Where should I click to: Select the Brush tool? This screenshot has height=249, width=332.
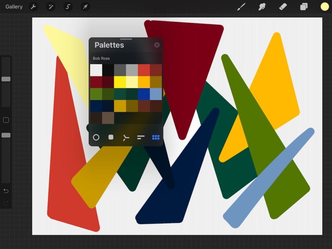242,6
